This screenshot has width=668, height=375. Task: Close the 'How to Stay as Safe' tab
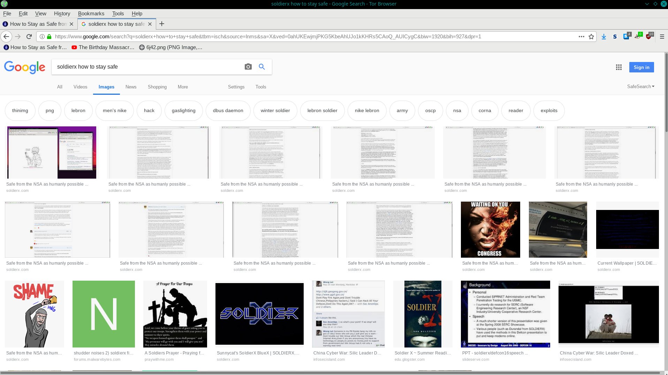coord(71,24)
